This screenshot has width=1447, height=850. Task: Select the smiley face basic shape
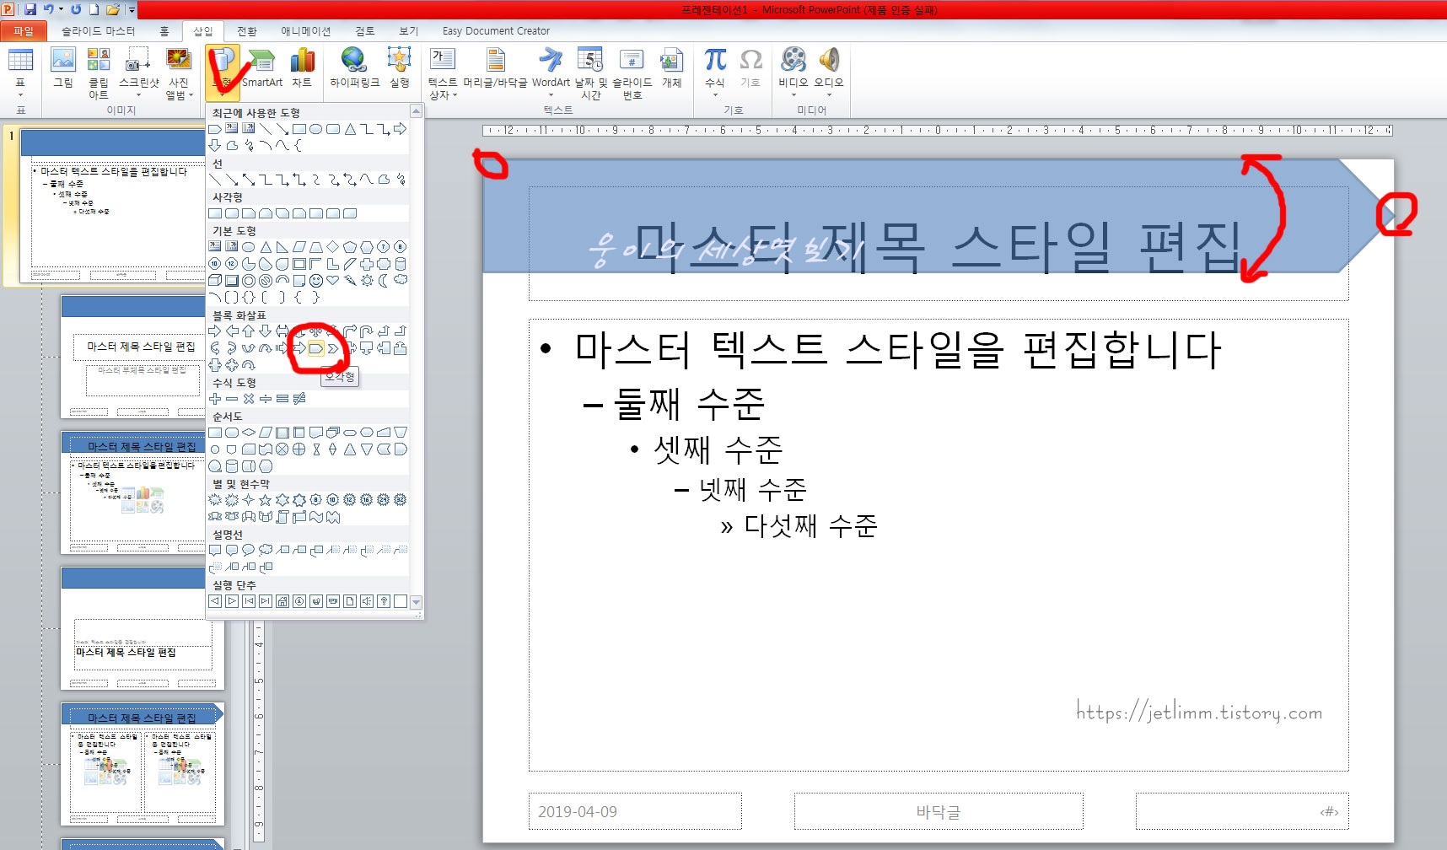pyautogui.click(x=316, y=280)
